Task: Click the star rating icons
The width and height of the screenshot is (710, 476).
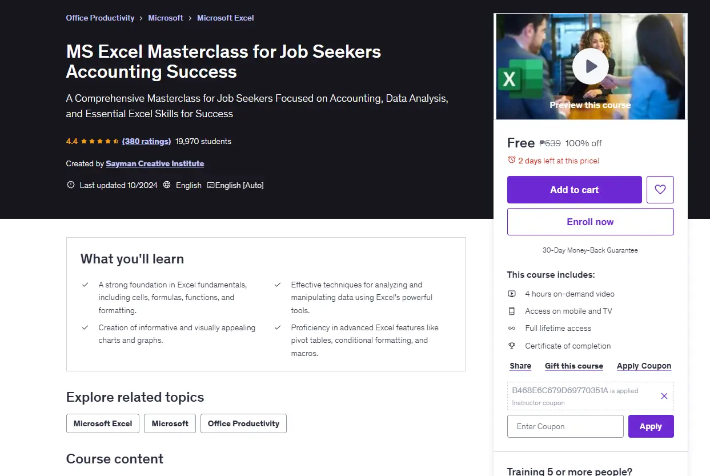Action: point(100,141)
